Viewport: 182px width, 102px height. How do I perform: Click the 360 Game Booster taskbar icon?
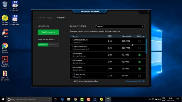[x=108, y=99]
